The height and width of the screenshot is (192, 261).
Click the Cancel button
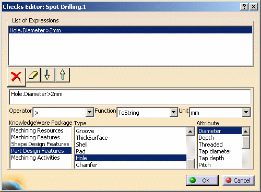pos(239,180)
